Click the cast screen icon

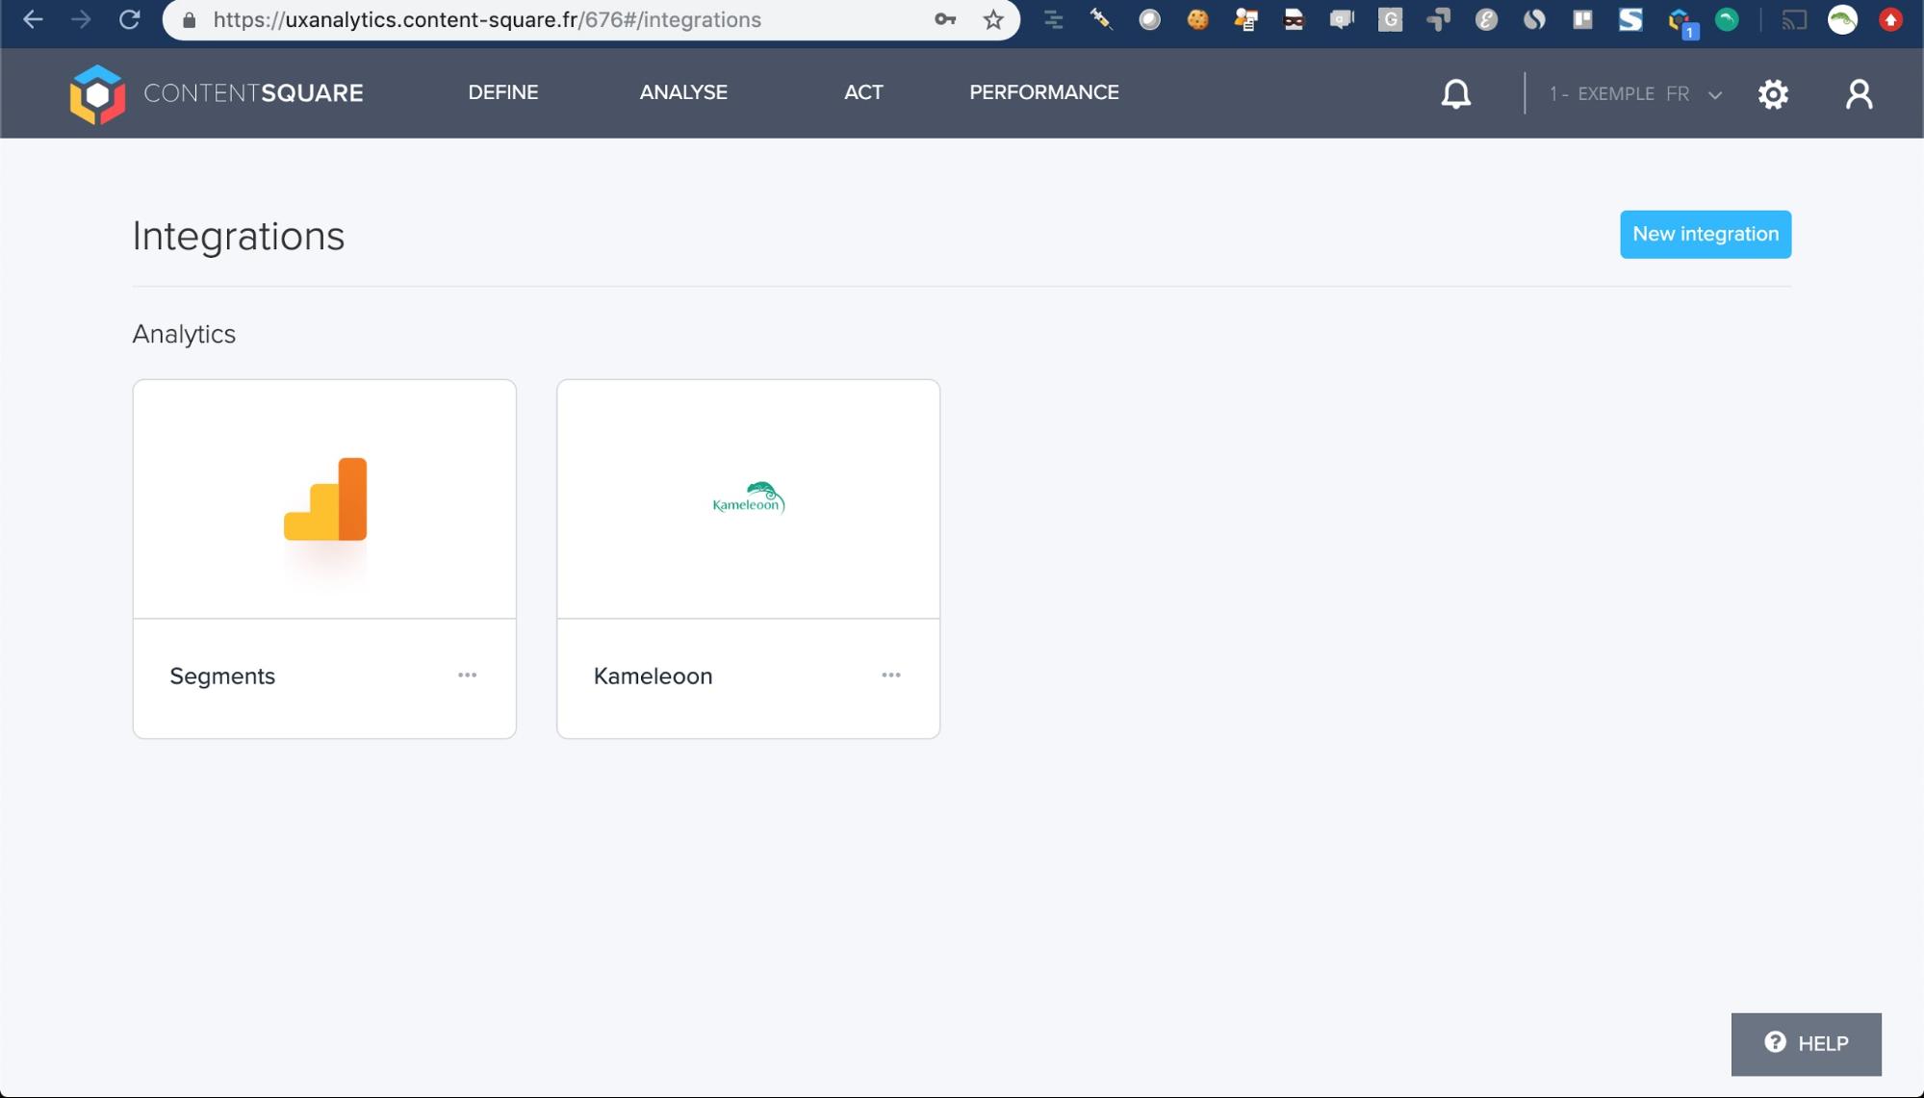coord(1794,19)
